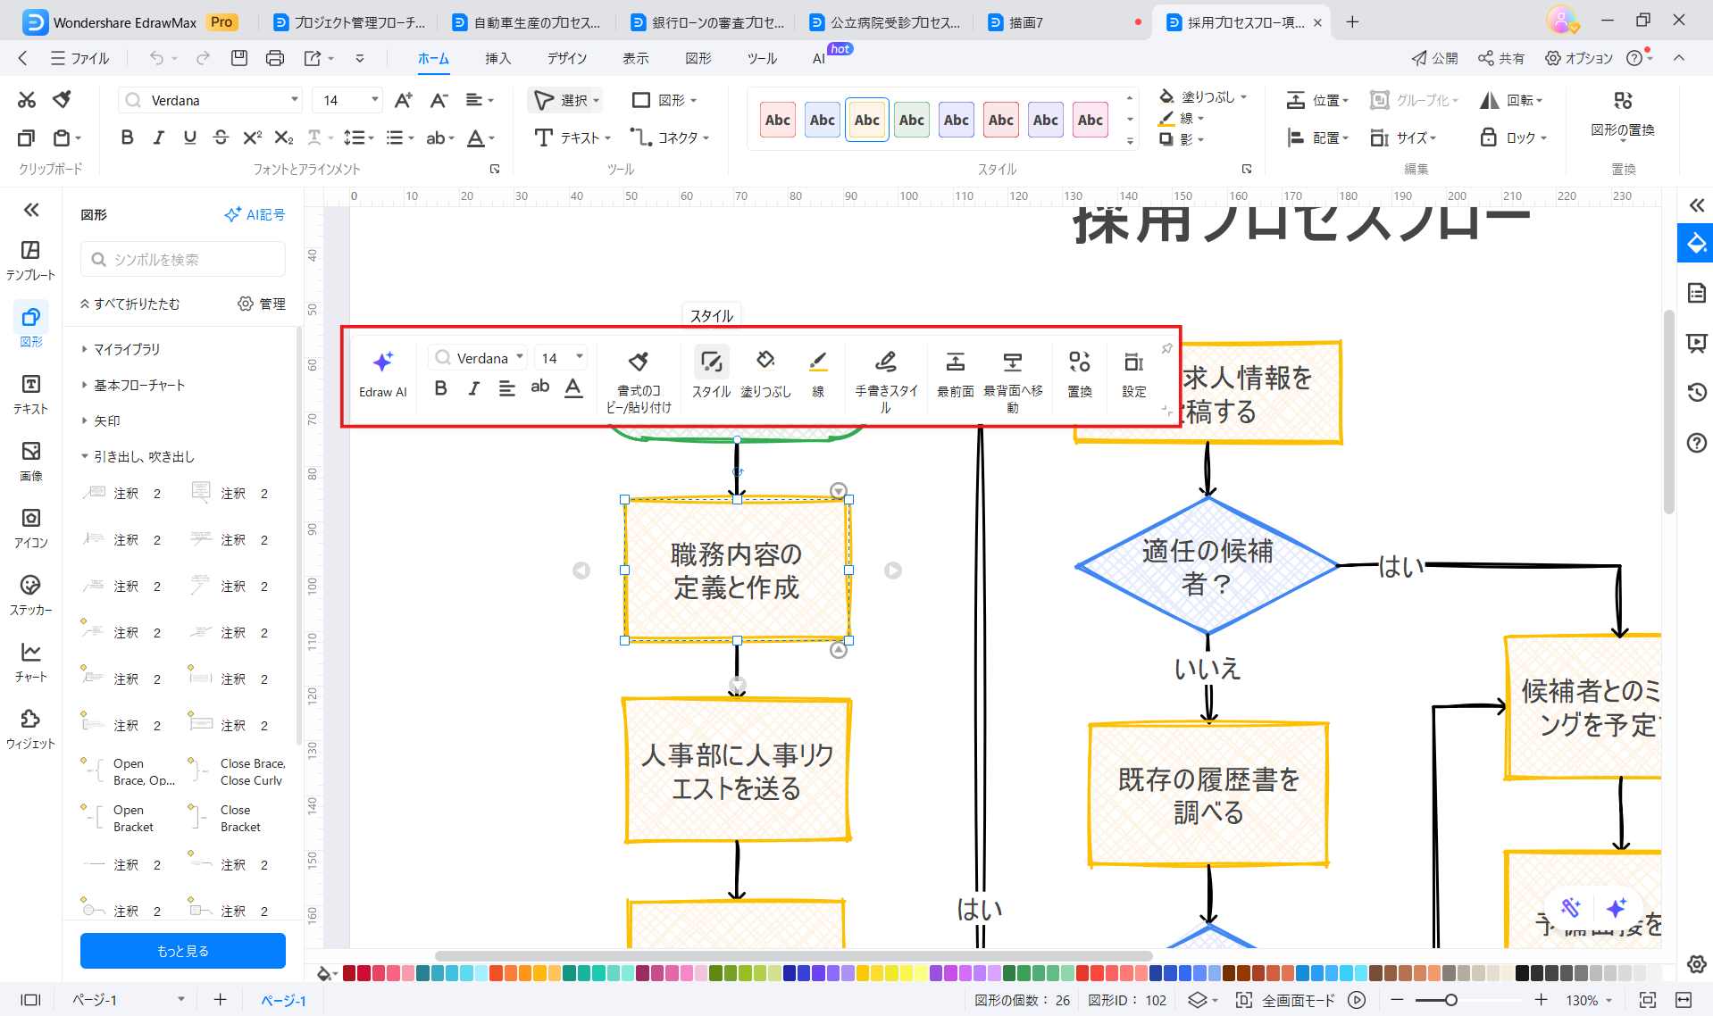Open Icons panel in left sidebar

30,528
